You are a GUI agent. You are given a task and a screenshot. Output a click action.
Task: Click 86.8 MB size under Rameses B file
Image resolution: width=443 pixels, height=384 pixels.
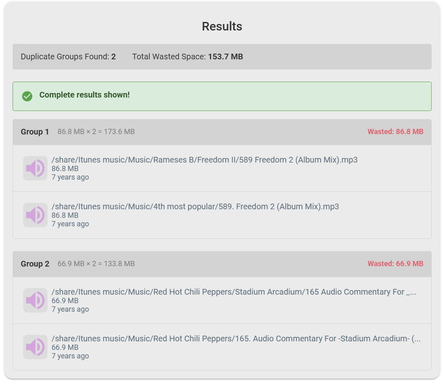click(65, 169)
